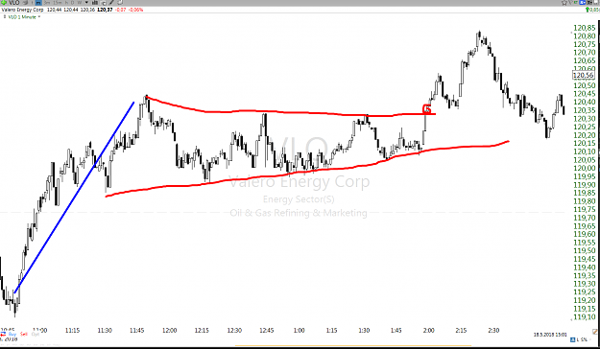Click the 119,10 price axis label
The width and height of the screenshot is (600, 349).
tap(585, 317)
